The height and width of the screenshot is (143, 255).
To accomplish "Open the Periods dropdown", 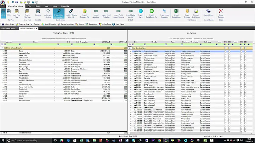I will click(38, 13).
